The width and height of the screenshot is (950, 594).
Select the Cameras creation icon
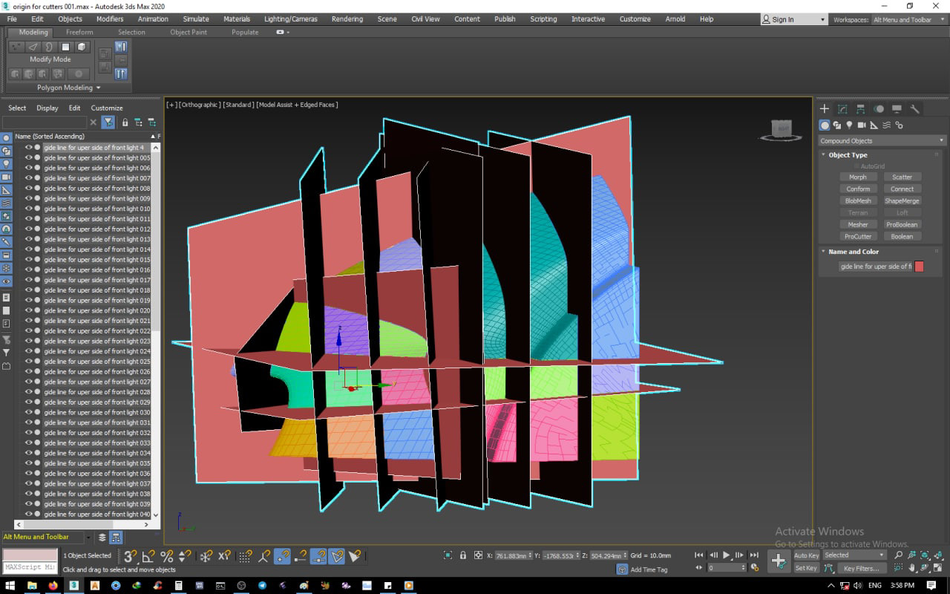pyautogui.click(x=862, y=125)
